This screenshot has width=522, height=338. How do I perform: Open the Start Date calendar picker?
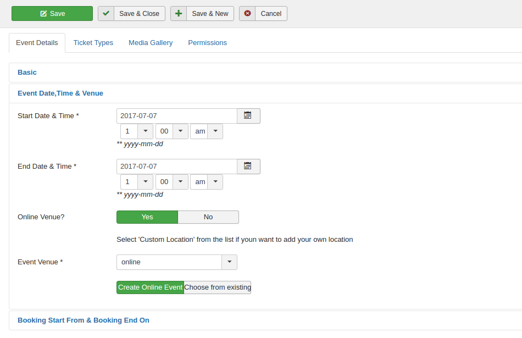248,116
